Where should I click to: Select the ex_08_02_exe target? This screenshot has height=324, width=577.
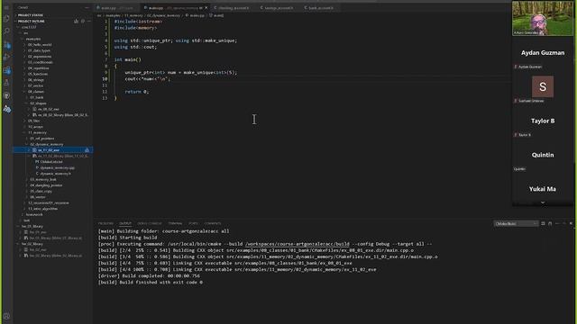(48, 110)
